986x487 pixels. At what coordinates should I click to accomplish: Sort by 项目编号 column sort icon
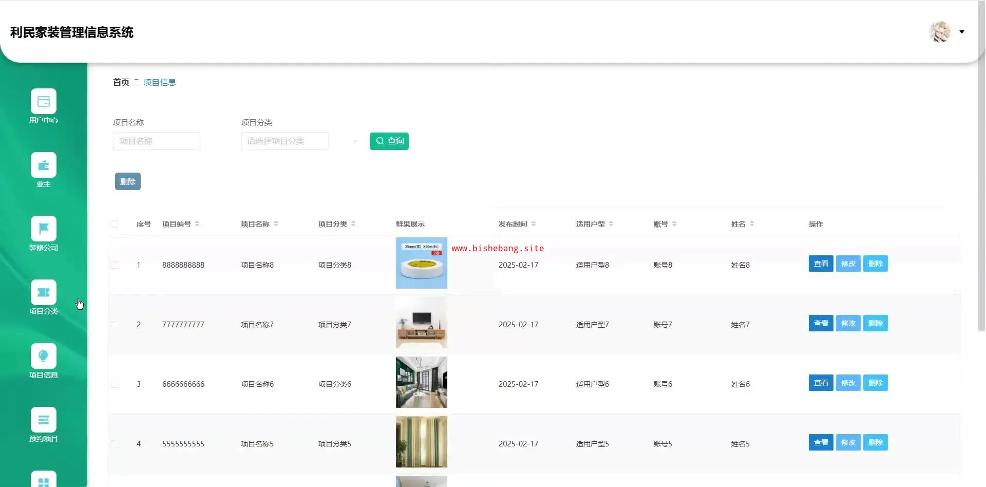(197, 224)
